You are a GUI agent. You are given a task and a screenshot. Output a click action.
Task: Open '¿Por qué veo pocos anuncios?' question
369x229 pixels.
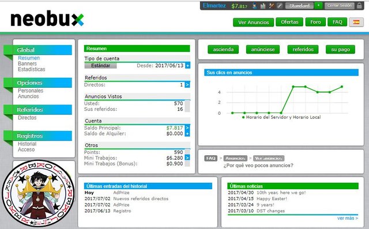[258, 166]
